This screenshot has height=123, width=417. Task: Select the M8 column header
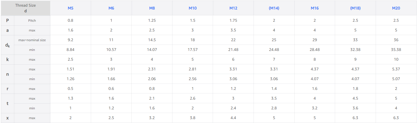pos(152,8)
